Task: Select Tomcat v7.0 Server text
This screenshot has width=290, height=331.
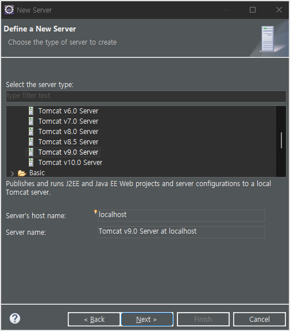Action: [x=68, y=121]
